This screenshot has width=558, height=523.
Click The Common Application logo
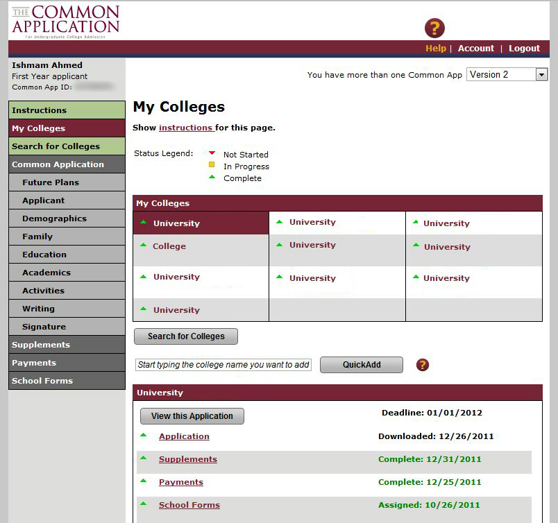click(66, 22)
